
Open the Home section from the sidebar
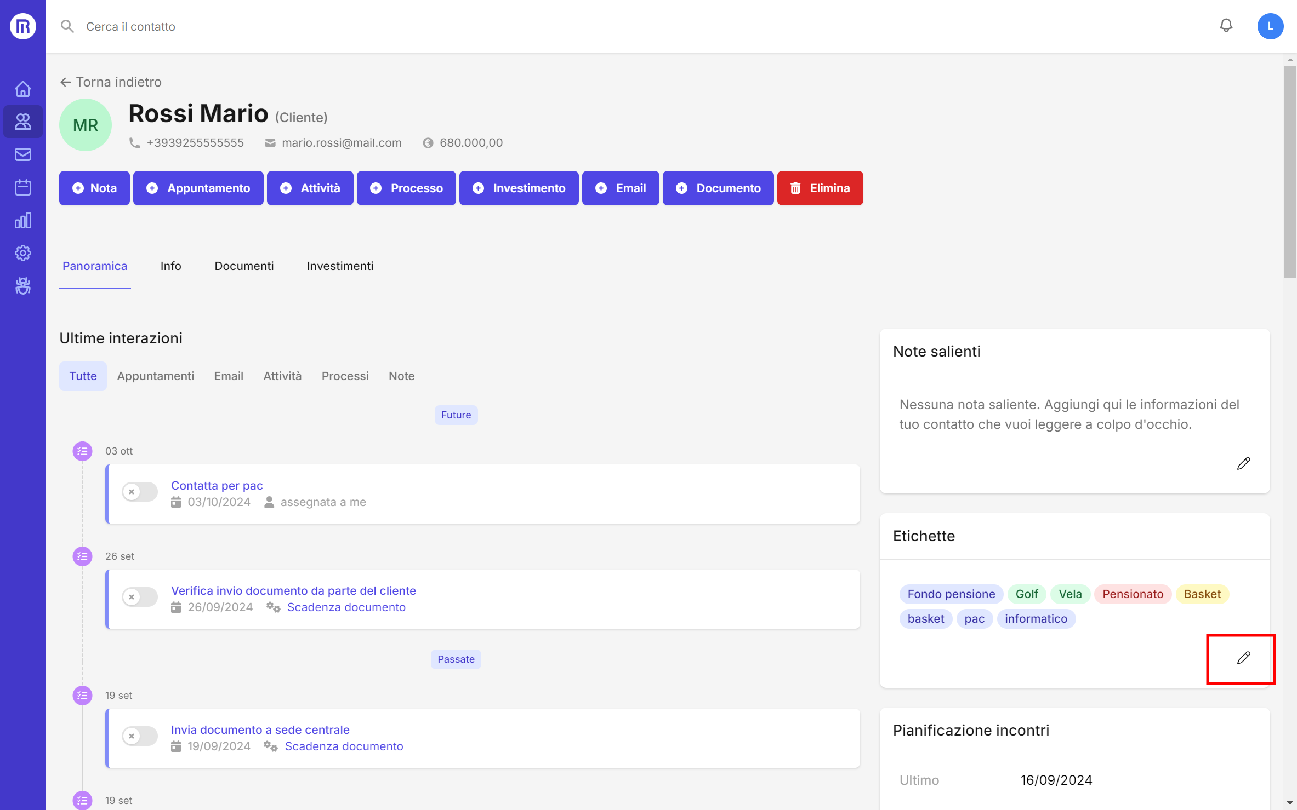click(x=22, y=88)
